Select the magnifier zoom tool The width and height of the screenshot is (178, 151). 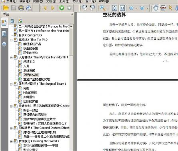[103, 8]
